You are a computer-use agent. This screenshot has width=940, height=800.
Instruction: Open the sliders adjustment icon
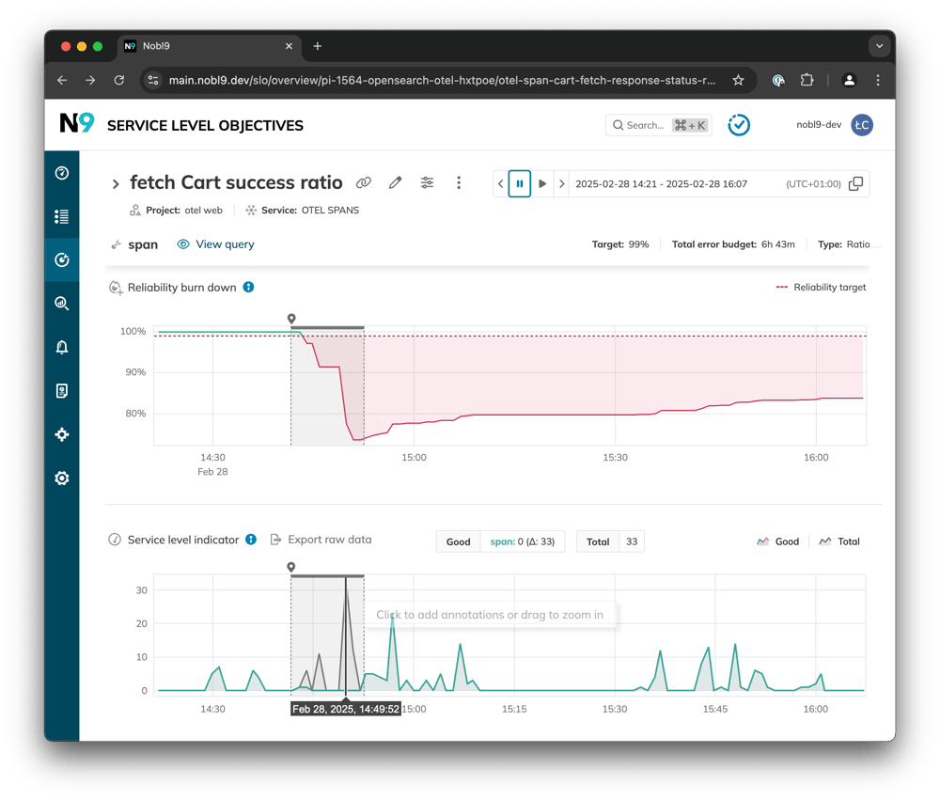[x=427, y=183]
